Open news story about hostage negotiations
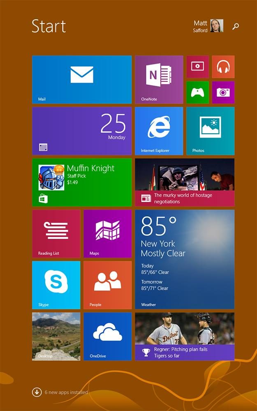Screen dimensions: 257x411 185,182
